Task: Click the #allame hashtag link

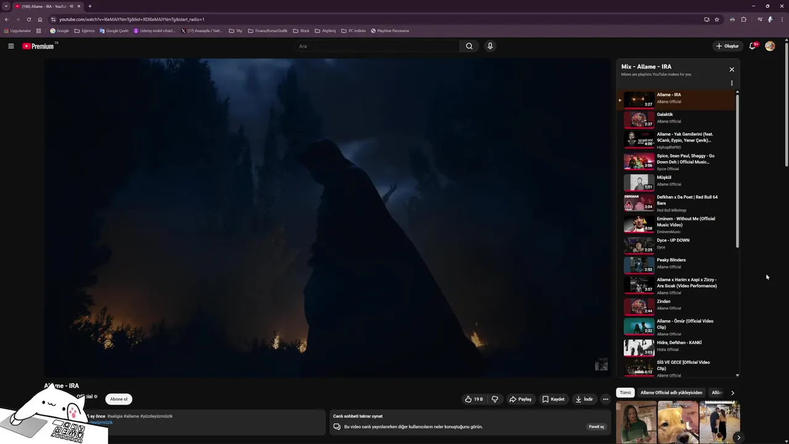Action: coord(131,416)
